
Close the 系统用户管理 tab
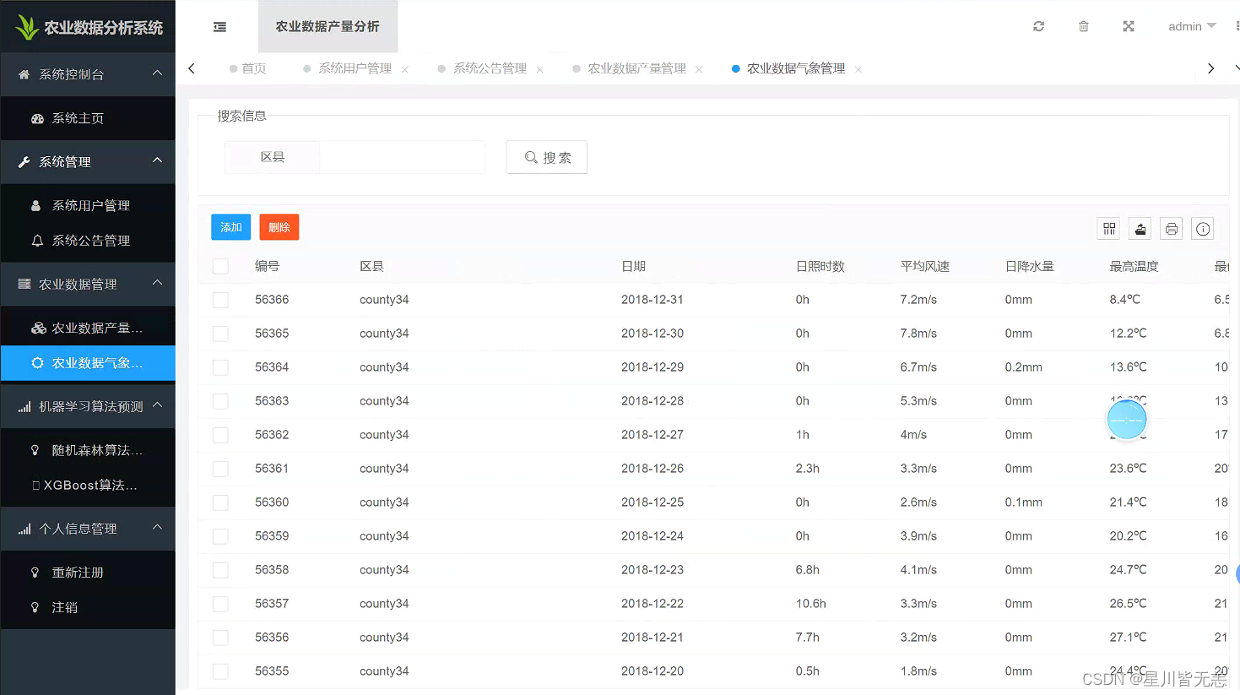coord(405,69)
